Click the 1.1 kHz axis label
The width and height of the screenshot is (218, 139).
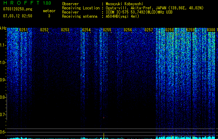click(x=3, y=45)
